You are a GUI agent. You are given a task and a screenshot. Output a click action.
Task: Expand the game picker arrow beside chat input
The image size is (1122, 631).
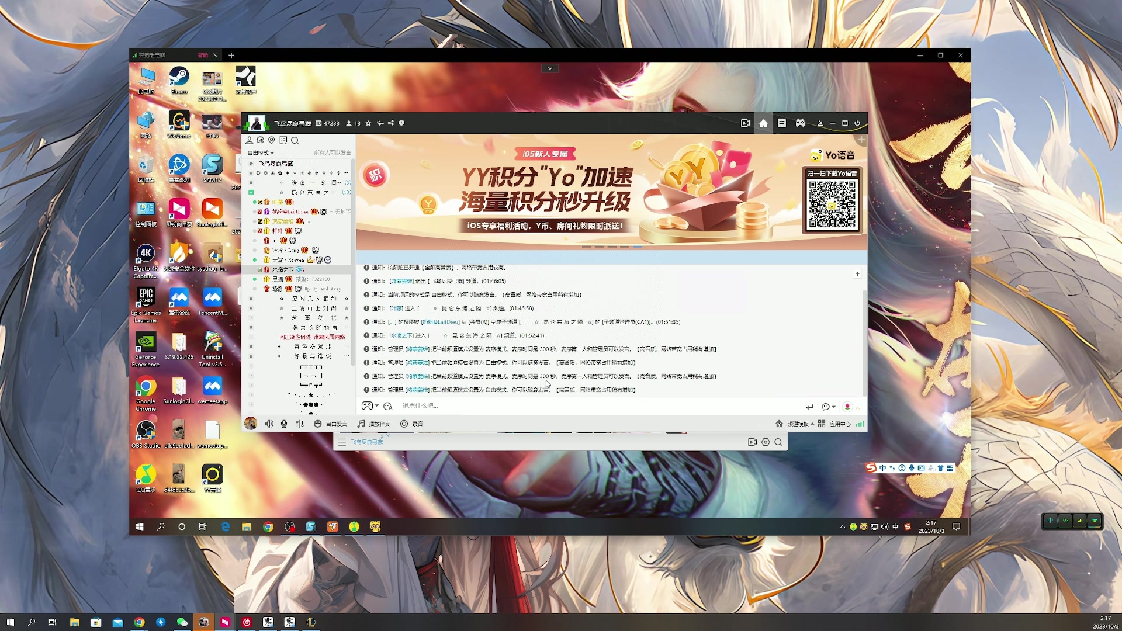pyautogui.click(x=376, y=405)
